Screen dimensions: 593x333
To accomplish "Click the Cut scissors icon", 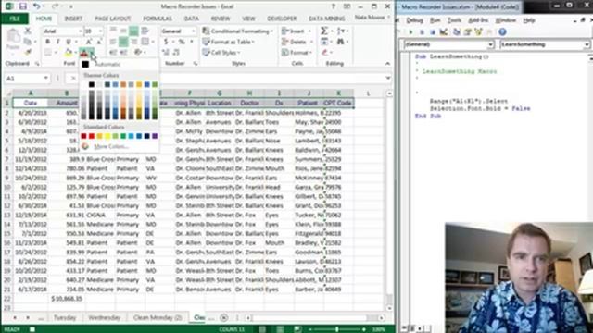I will [x=28, y=31].
